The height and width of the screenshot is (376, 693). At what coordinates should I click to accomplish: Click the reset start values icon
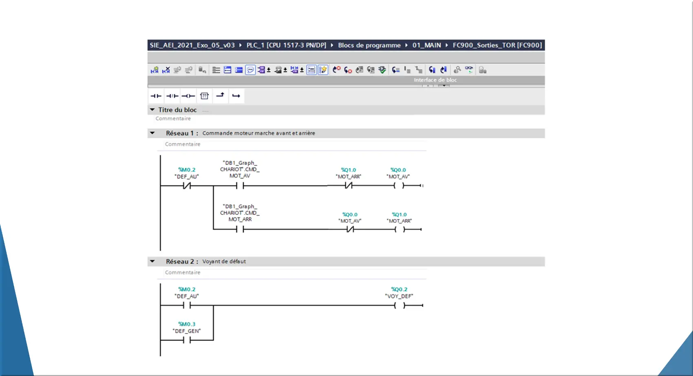202,70
